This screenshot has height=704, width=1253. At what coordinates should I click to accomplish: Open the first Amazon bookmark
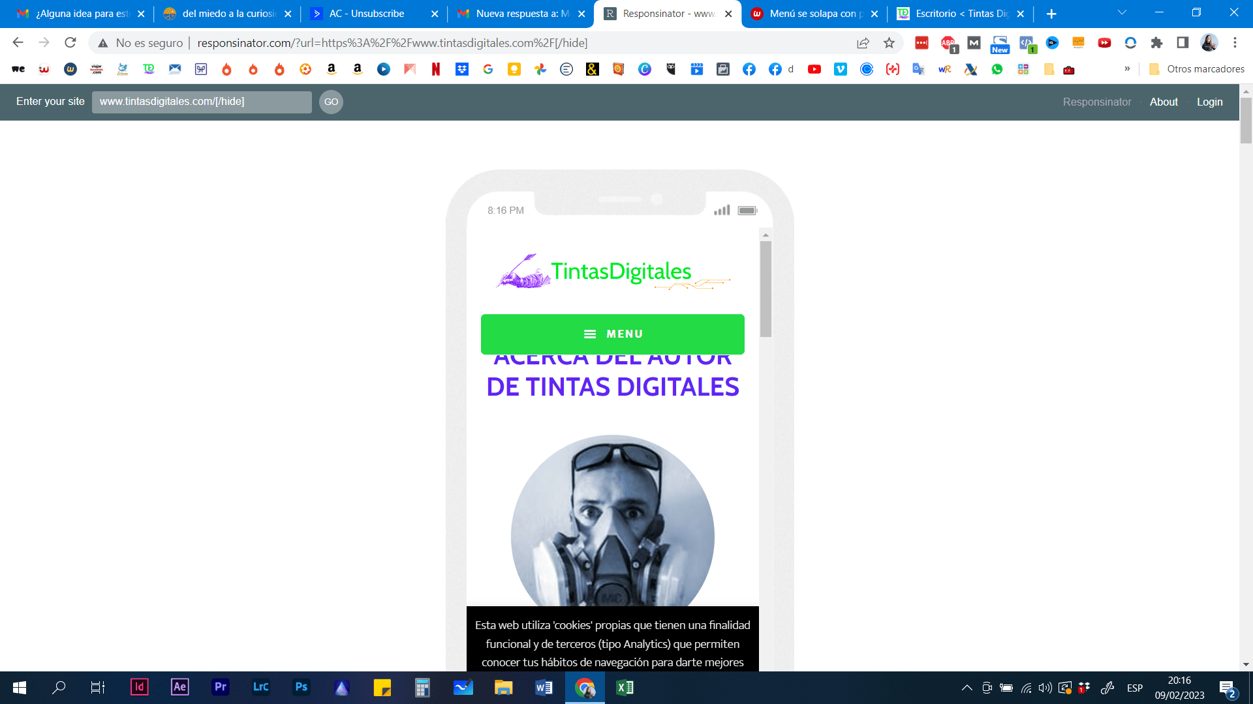coord(332,69)
